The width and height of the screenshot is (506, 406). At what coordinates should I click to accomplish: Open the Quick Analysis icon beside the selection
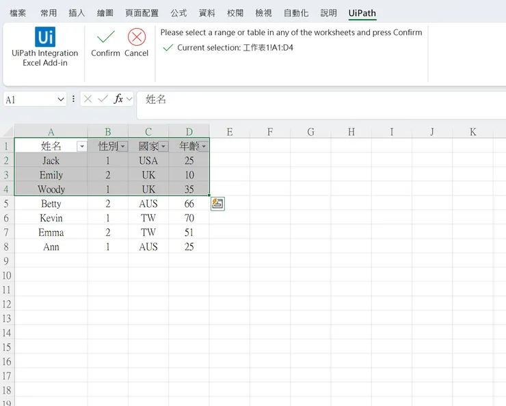(x=218, y=204)
